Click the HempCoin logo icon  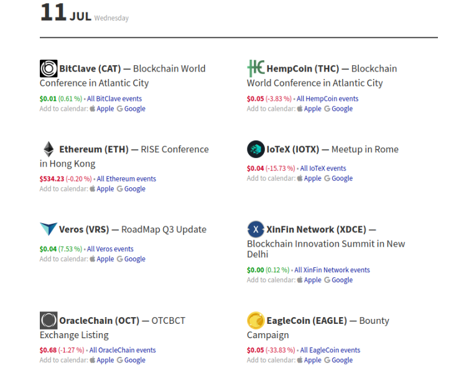(256, 68)
